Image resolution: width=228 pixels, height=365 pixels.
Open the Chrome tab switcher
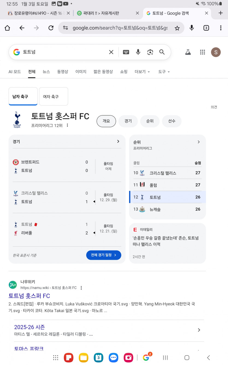(x=206, y=28)
